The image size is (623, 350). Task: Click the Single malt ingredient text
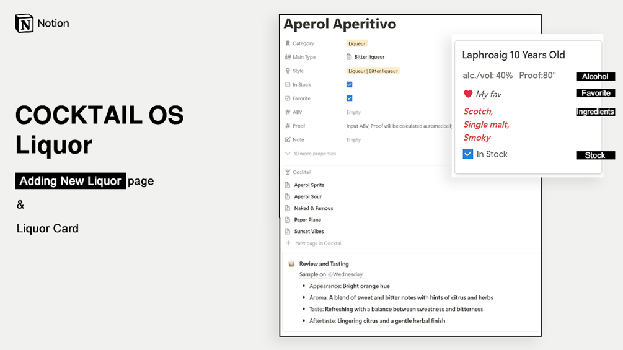(486, 125)
